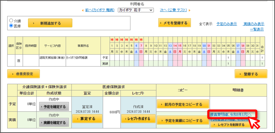The width and height of the screenshot is (275, 133).
Task: Click the 新規追加する button
Action: (x=50, y=23)
